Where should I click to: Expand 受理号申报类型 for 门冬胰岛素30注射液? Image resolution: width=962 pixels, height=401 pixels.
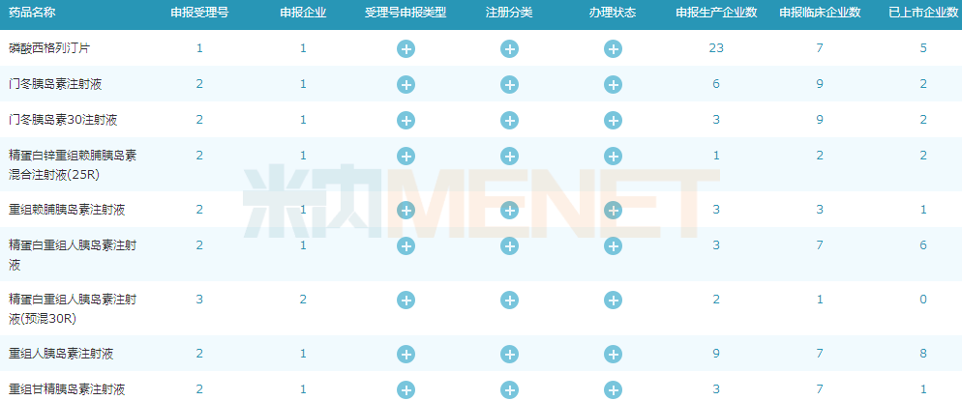point(406,120)
